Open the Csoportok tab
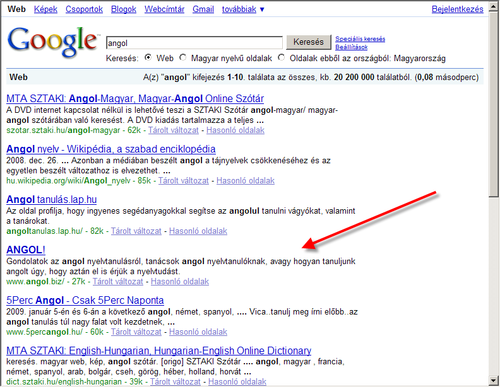 [84, 9]
